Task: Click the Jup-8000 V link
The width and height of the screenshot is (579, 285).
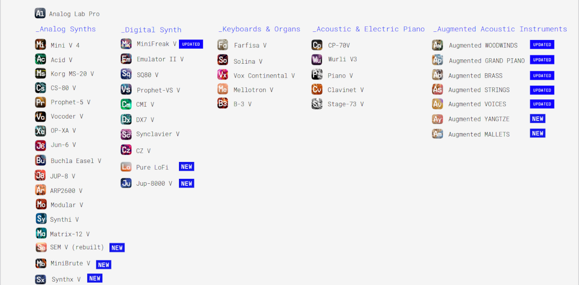Action: point(154,183)
